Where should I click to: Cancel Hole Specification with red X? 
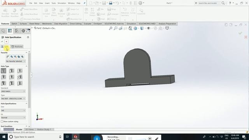[x=6, y=42]
